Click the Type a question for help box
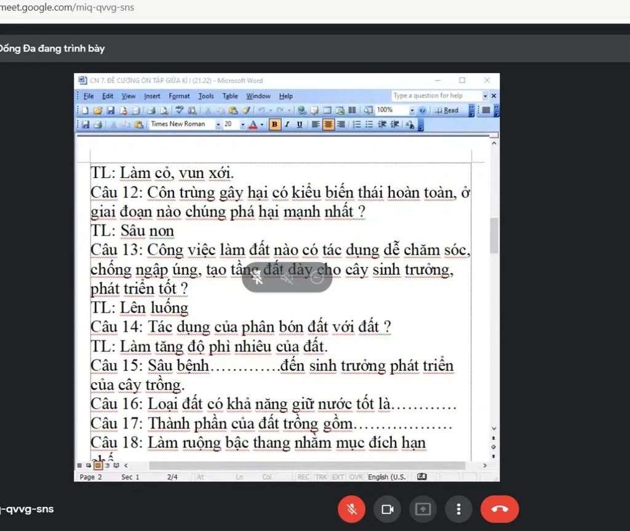This screenshot has width=630, height=531. pyautogui.click(x=437, y=95)
